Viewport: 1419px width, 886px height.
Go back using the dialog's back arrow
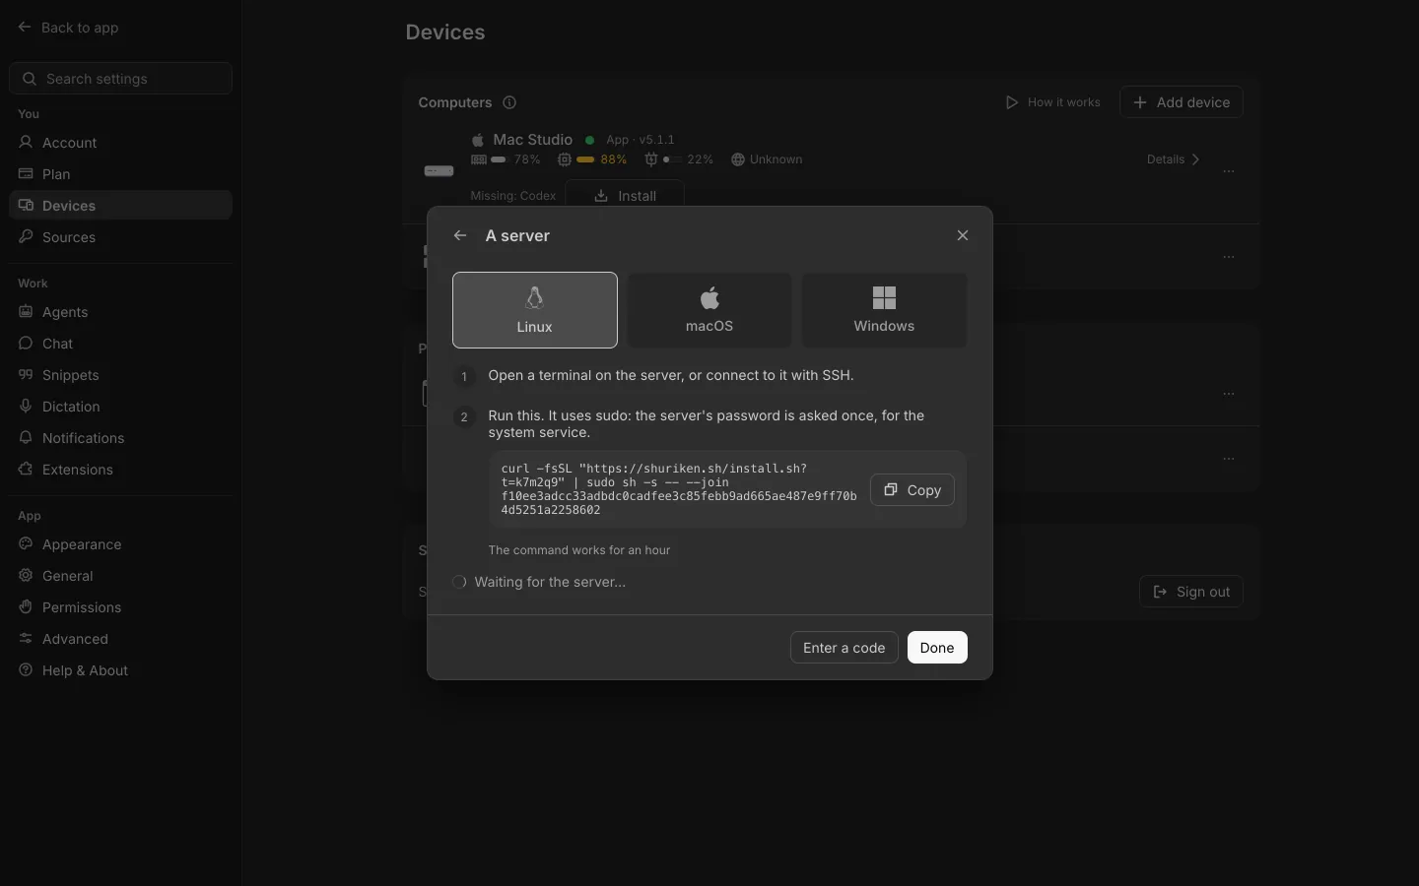click(x=460, y=235)
